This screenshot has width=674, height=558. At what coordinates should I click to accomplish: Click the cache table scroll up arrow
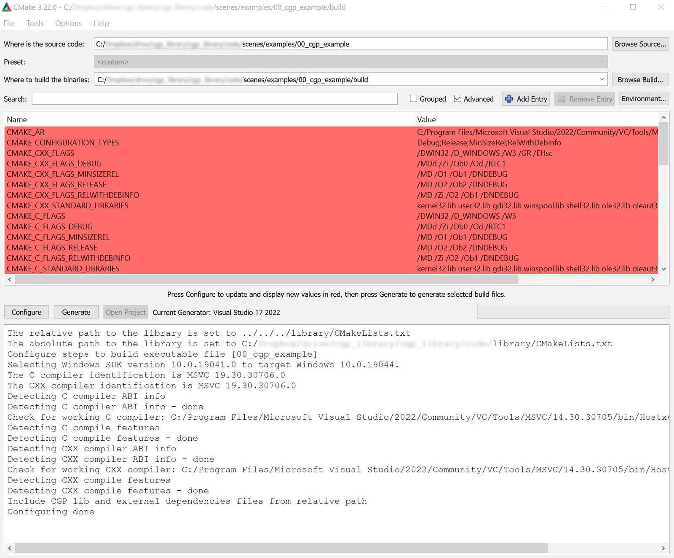tap(663, 117)
